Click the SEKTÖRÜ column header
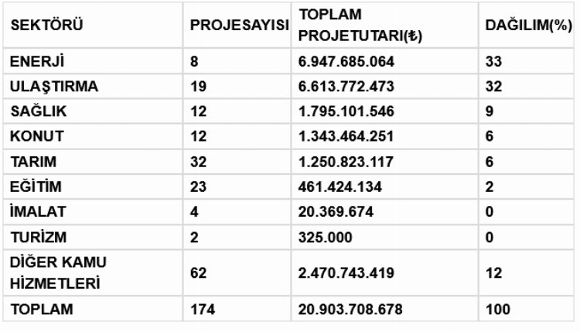This screenshot has width=580, height=332. tap(46, 26)
